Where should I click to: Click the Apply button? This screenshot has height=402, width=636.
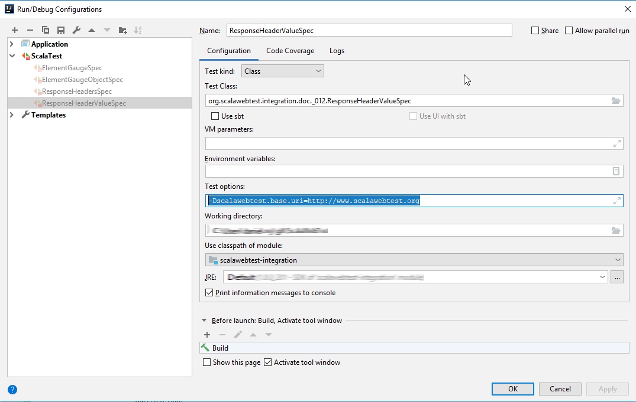pos(608,389)
